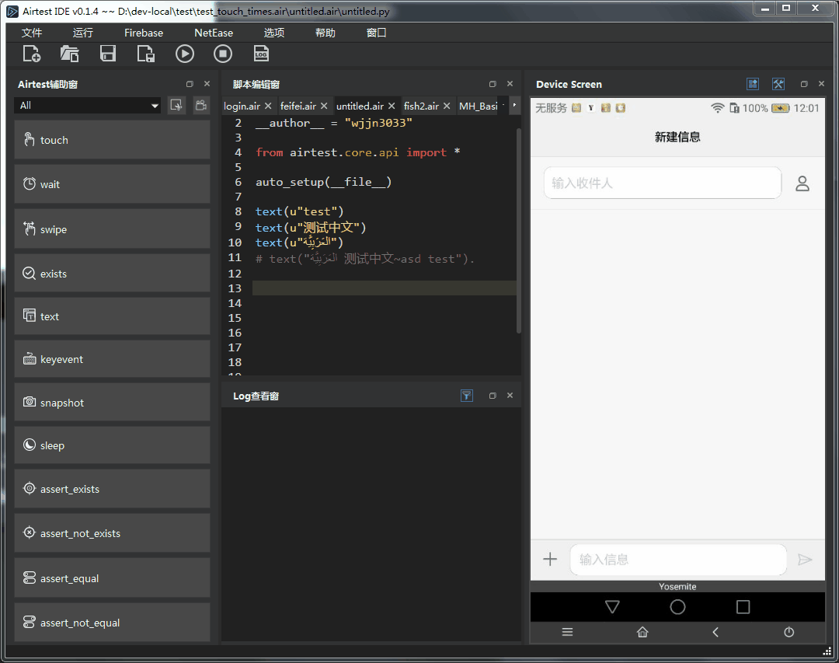839x663 pixels.
Task: Tap Android home circle on device navigation bar
Action: pyautogui.click(x=677, y=607)
